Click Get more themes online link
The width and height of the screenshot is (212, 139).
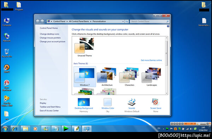click(151, 60)
